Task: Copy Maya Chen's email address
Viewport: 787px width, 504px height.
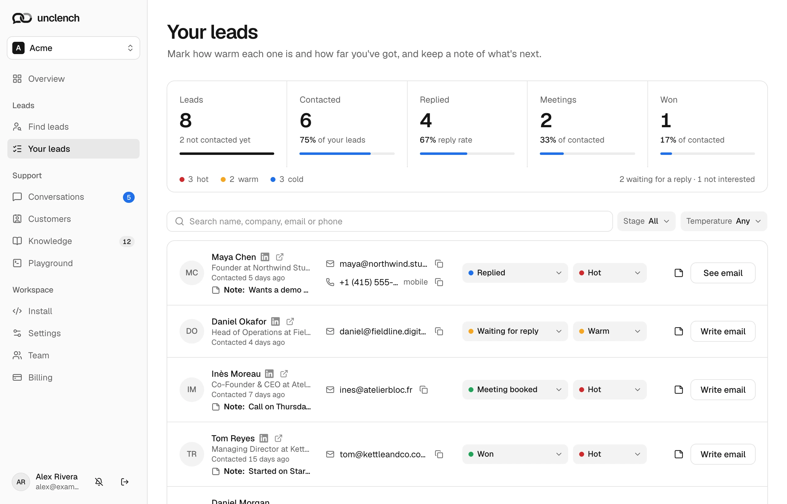Action: (x=439, y=264)
